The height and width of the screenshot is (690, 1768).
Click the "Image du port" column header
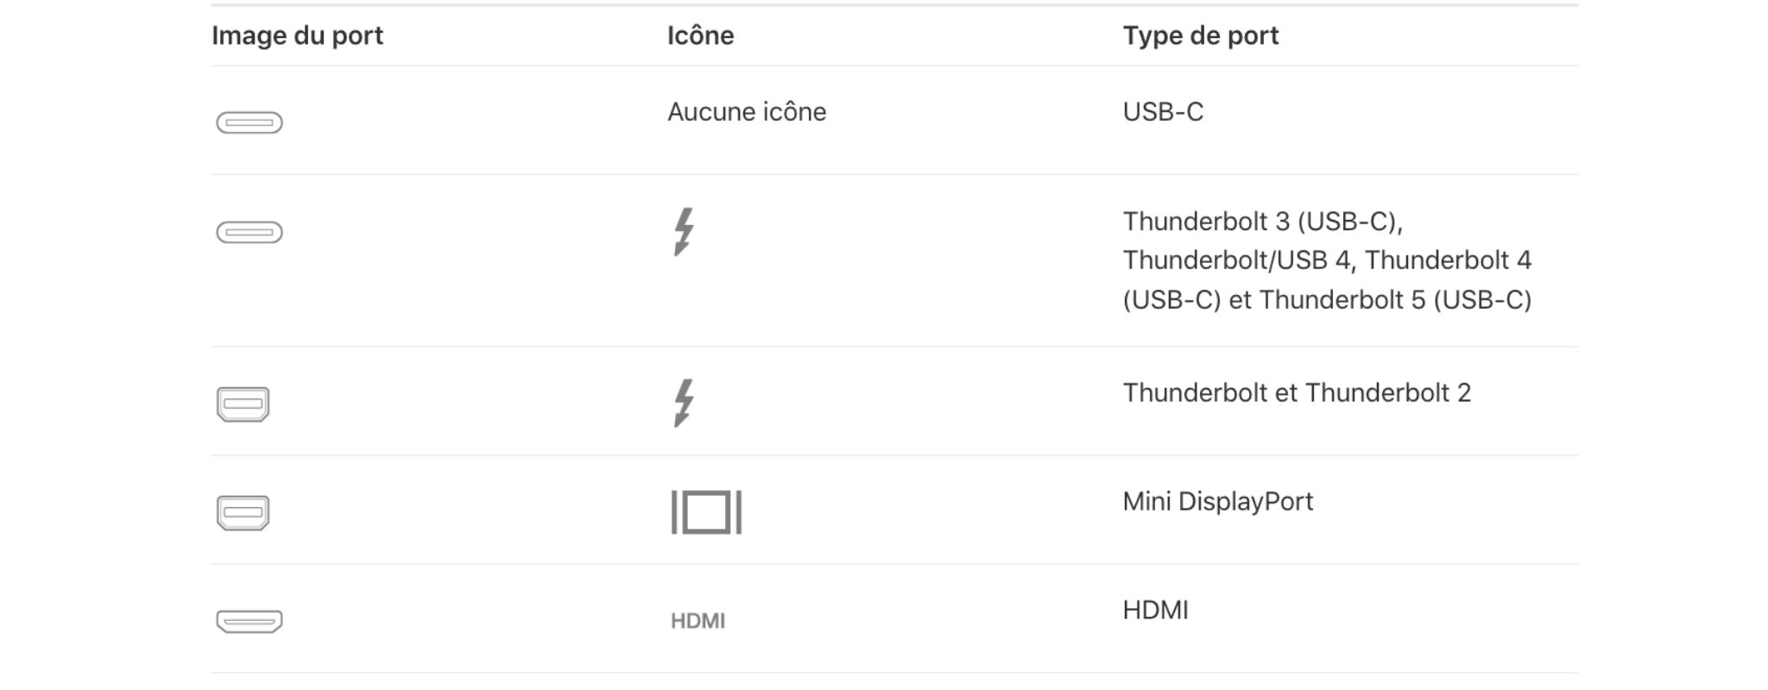[297, 35]
